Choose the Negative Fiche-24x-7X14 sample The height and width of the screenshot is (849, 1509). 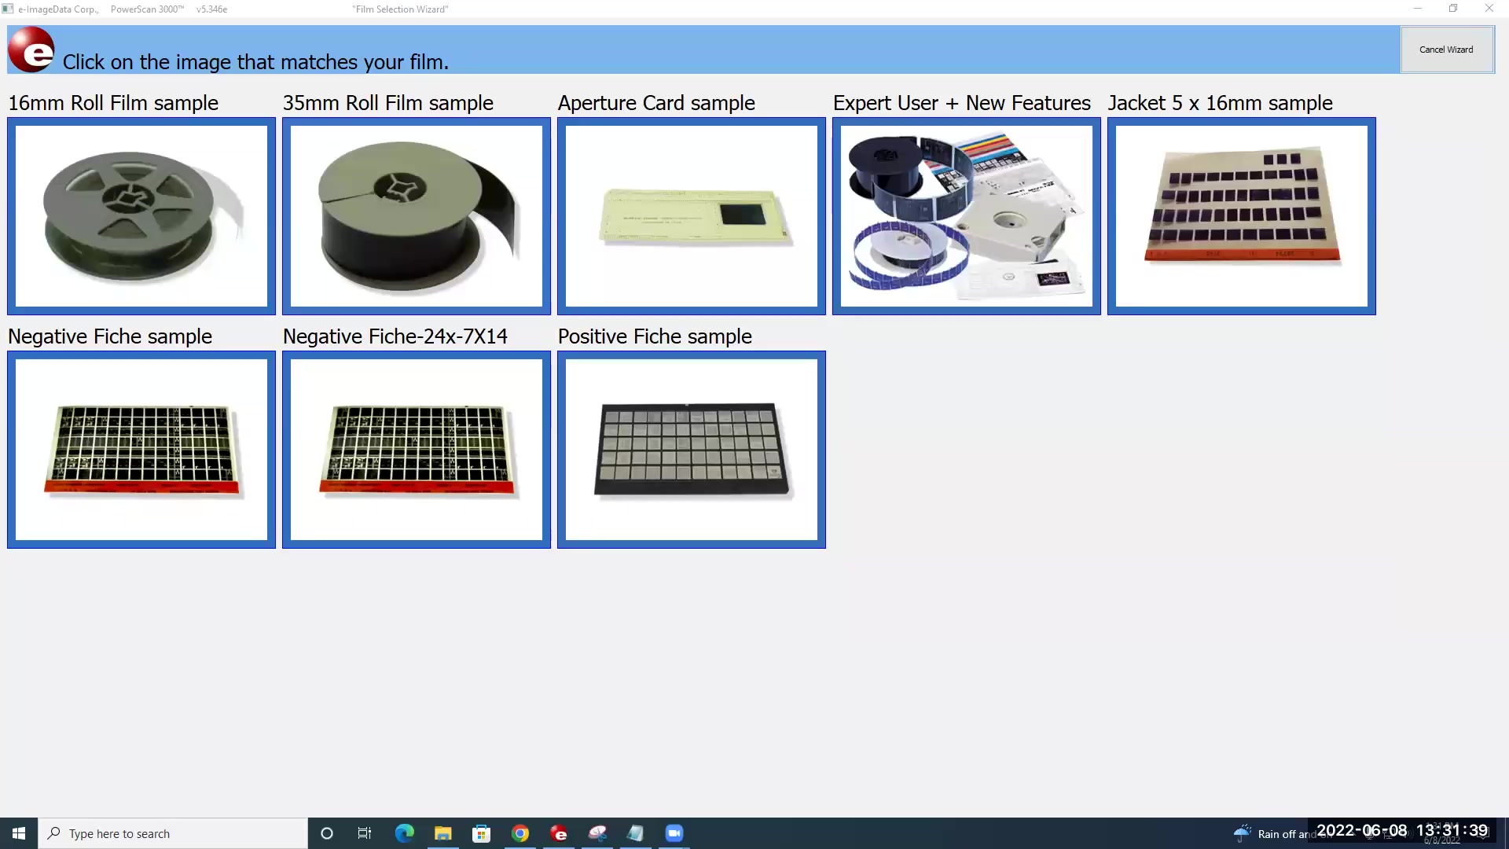click(416, 450)
